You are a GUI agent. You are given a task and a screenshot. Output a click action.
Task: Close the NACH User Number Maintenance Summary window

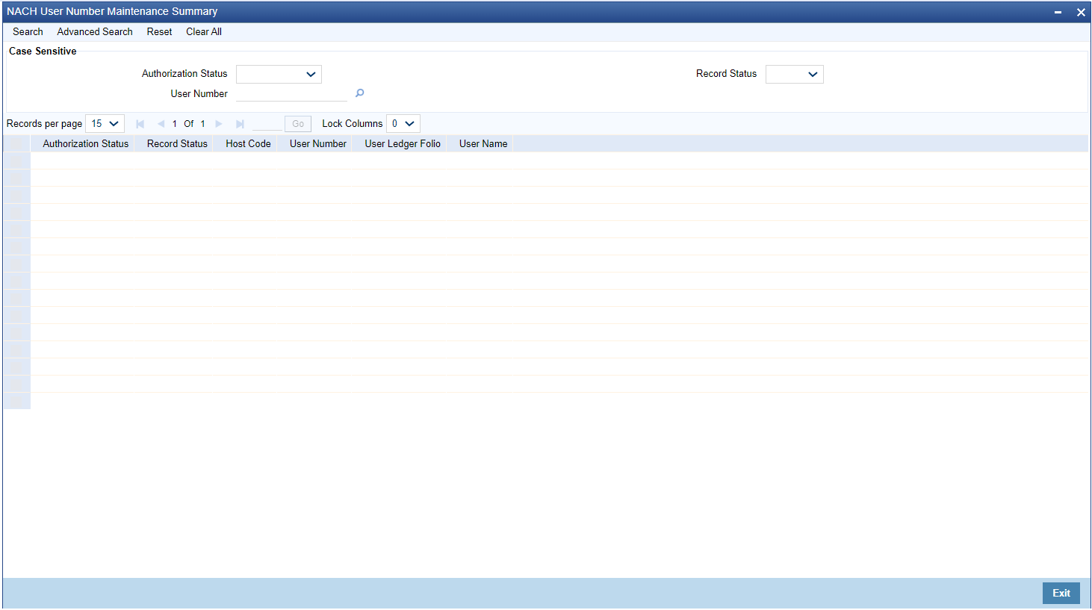click(x=1080, y=12)
